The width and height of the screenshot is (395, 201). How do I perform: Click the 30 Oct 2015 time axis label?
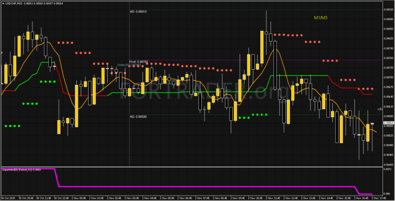pyautogui.click(x=8, y=198)
